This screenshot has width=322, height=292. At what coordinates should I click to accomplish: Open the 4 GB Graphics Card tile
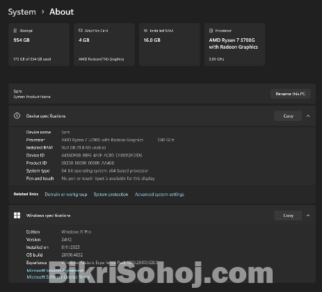(104, 44)
